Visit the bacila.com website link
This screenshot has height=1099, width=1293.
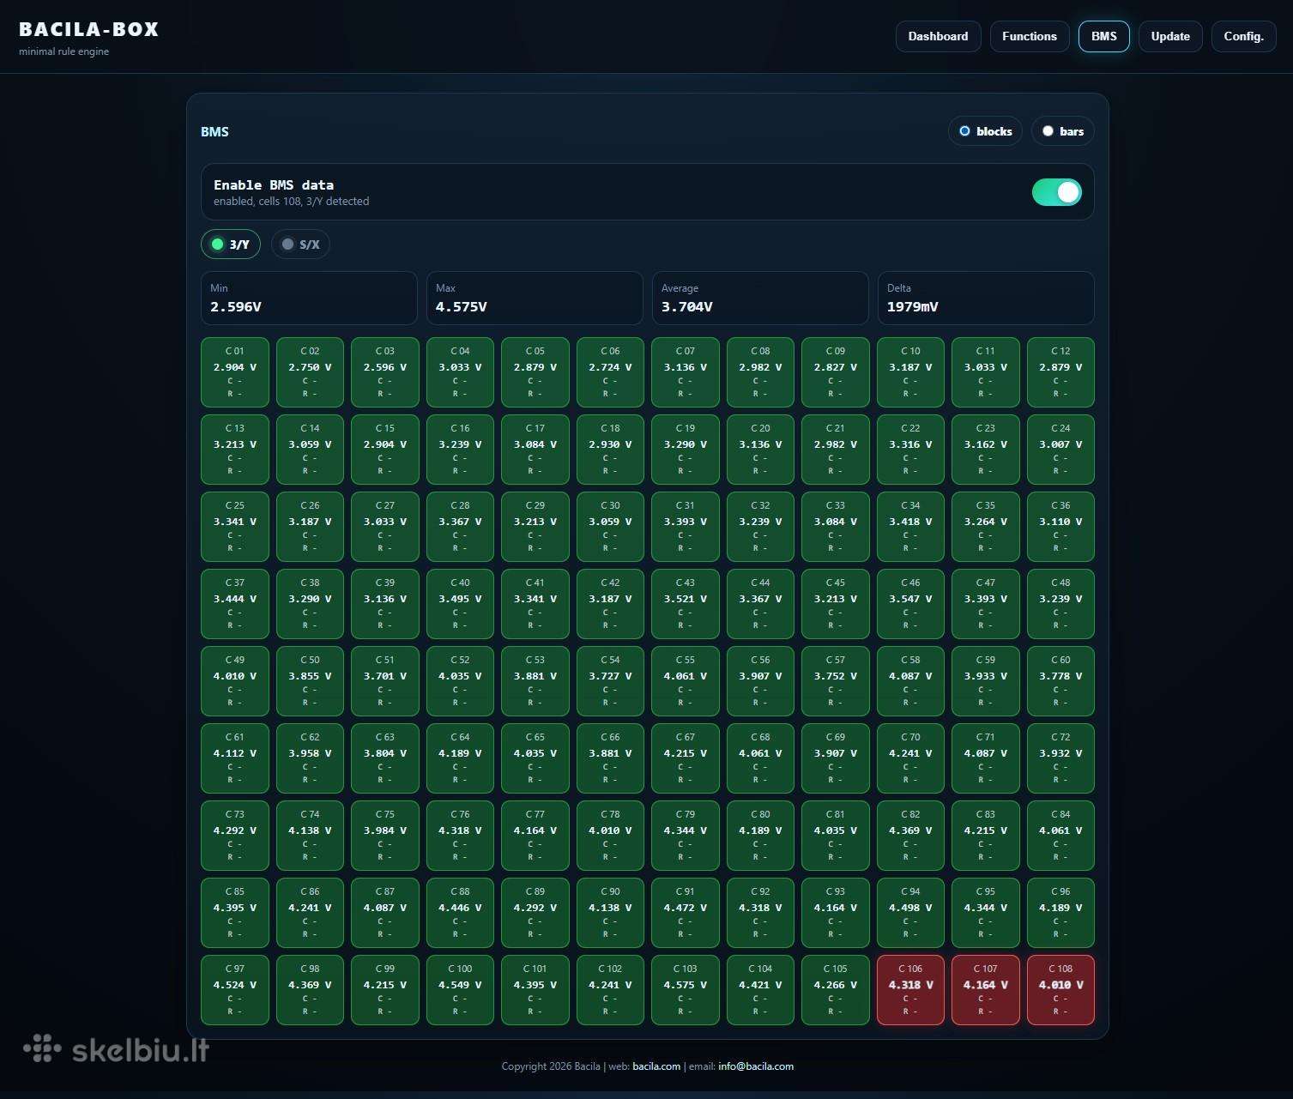pyautogui.click(x=656, y=1066)
